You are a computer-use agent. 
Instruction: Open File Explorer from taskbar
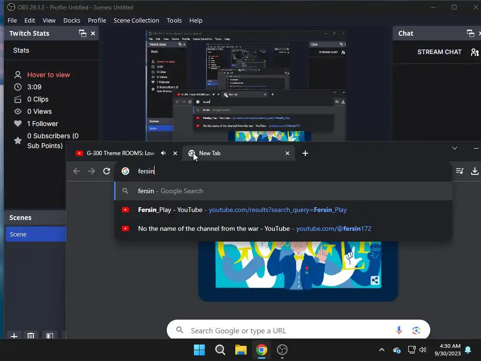(x=241, y=350)
